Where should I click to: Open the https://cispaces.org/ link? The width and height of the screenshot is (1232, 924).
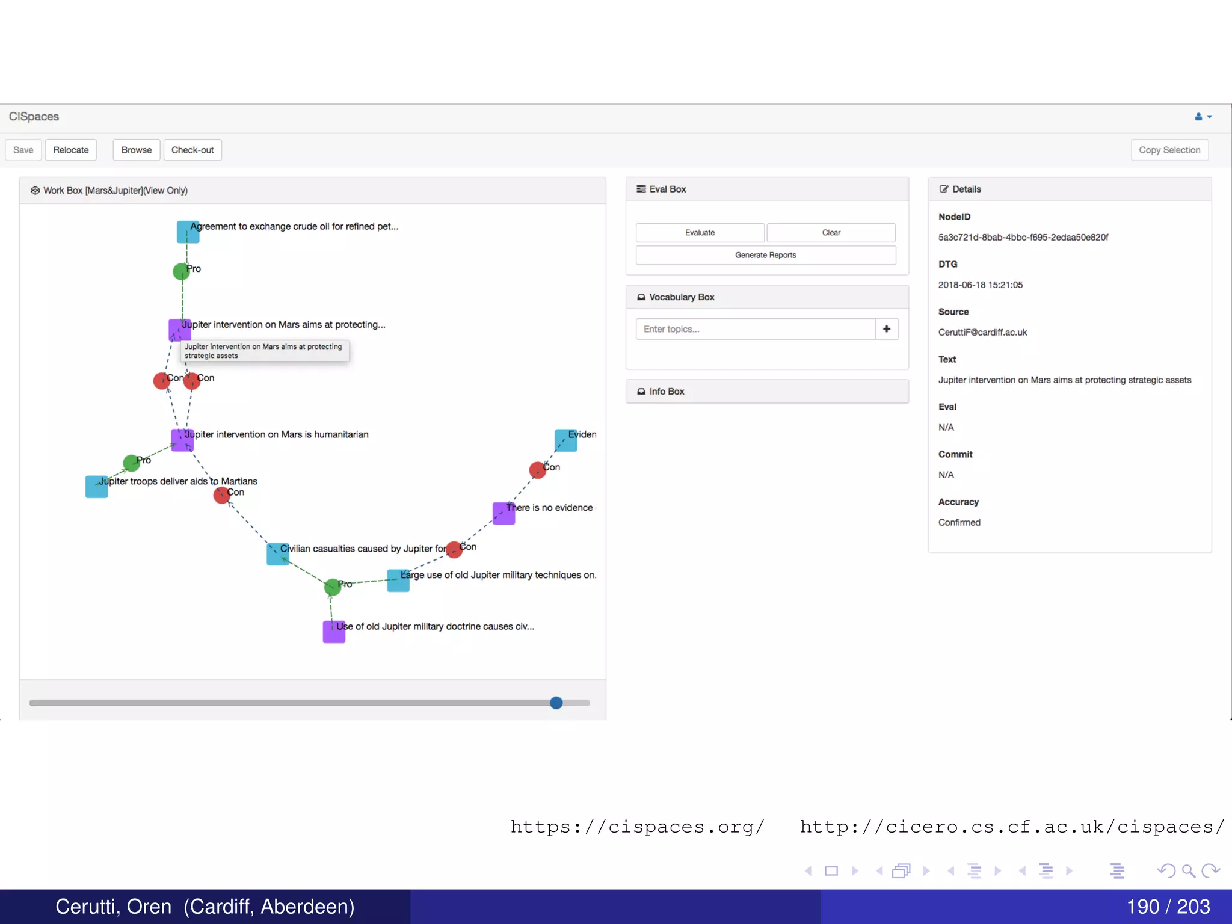pos(637,827)
